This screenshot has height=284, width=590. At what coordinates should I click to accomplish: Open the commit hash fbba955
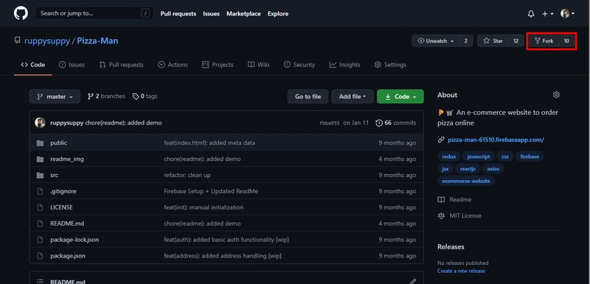[x=330, y=123]
